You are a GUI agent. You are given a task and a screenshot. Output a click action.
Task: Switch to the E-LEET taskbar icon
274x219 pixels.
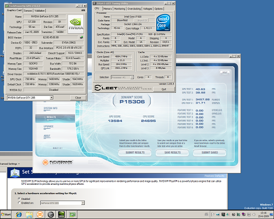51,214
